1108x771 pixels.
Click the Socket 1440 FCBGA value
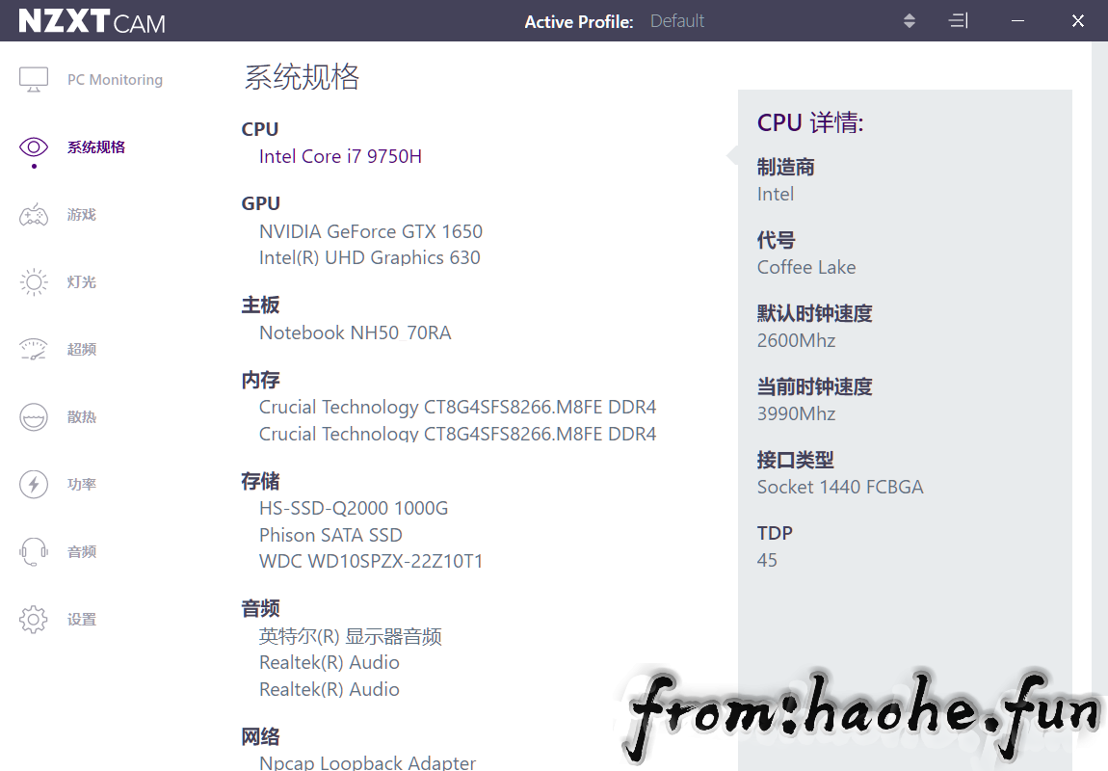point(840,487)
